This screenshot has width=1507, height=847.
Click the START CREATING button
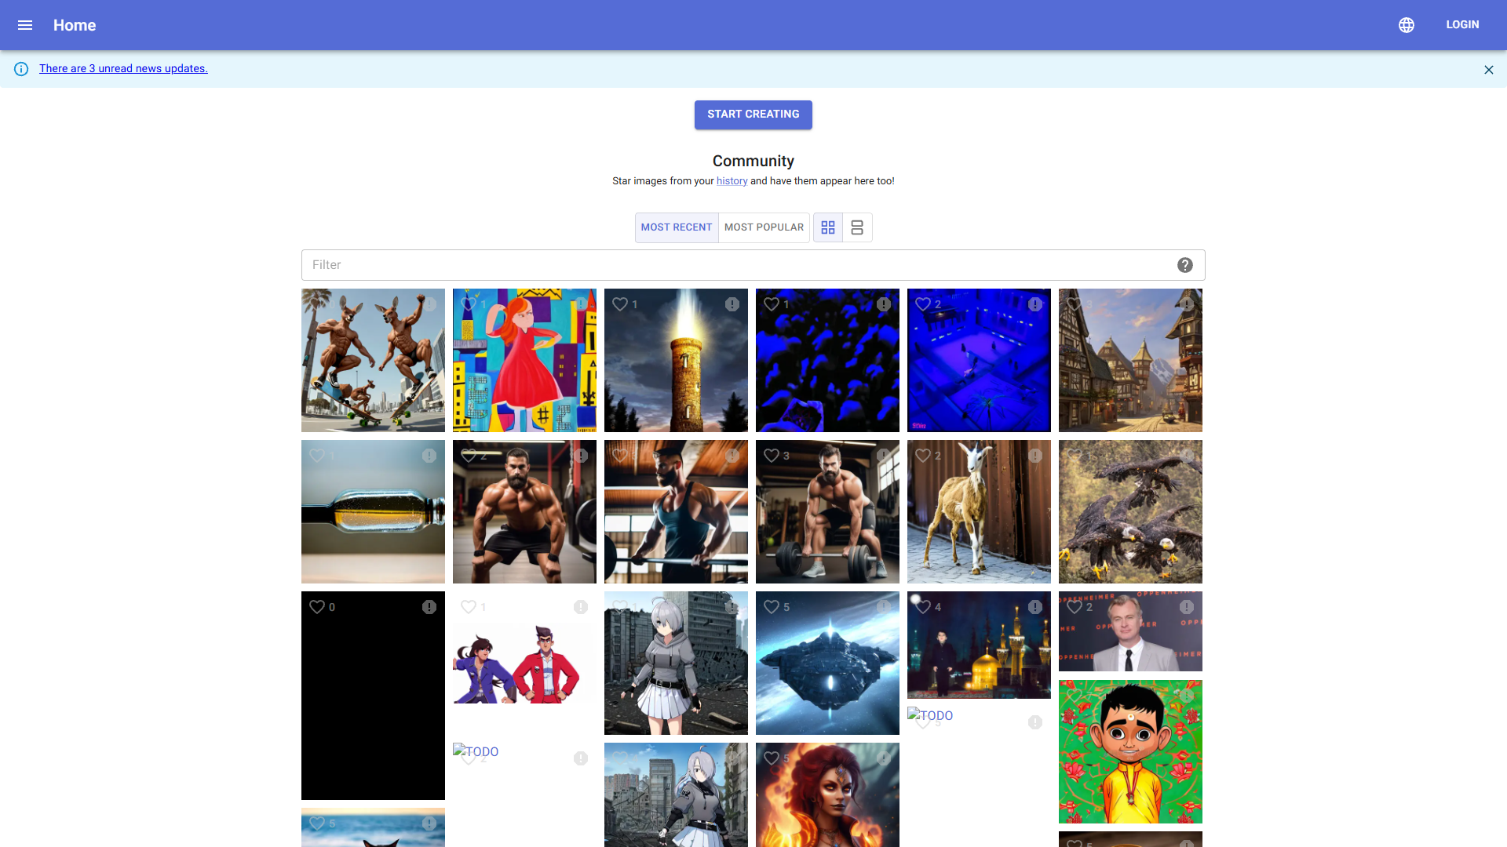(753, 115)
